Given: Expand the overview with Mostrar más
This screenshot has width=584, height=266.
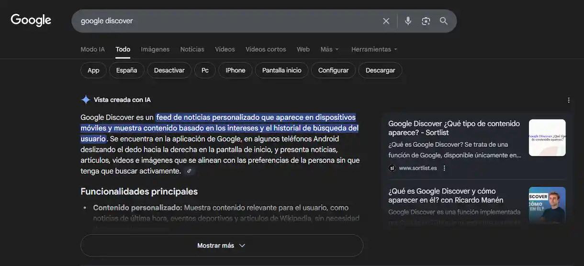Looking at the screenshot, I should [222, 245].
